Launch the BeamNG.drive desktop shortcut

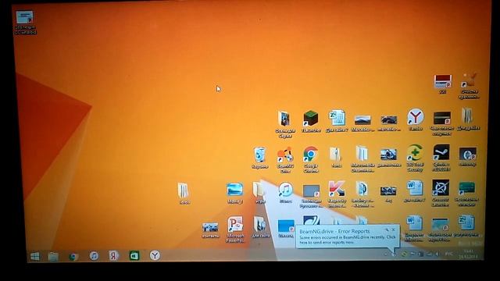click(x=284, y=159)
